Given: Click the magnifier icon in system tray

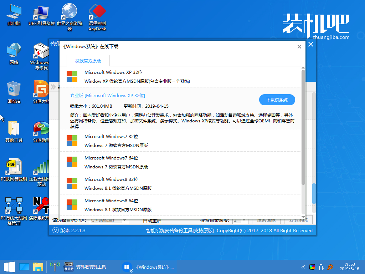Looking at the screenshot, I should [330, 267].
